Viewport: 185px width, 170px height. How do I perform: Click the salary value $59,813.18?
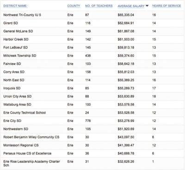(x=126, y=48)
